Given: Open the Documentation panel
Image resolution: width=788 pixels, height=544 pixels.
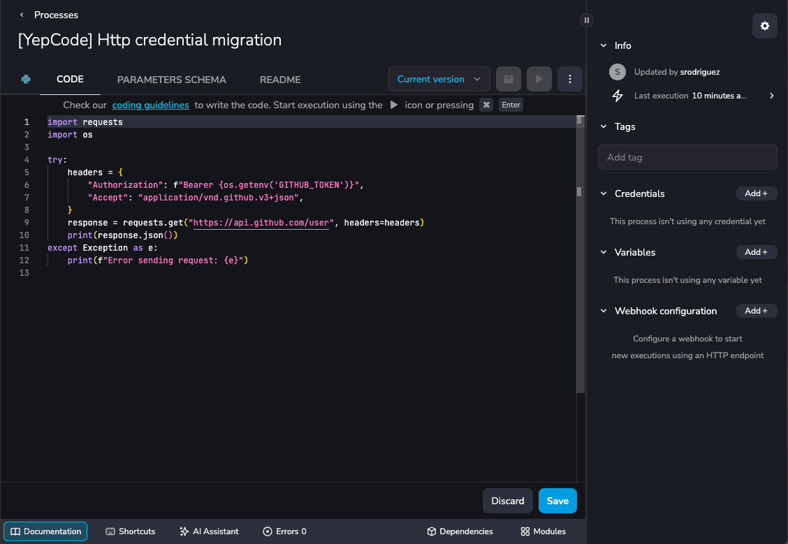Looking at the screenshot, I should [x=45, y=531].
